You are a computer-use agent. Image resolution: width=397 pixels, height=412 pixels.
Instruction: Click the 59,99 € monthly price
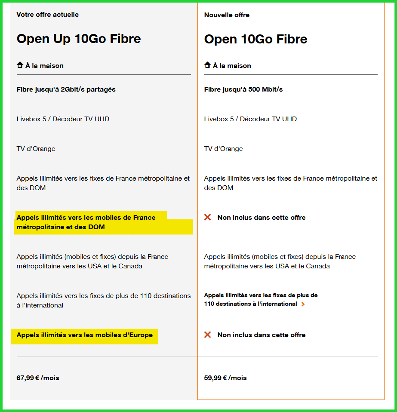[x=225, y=378]
